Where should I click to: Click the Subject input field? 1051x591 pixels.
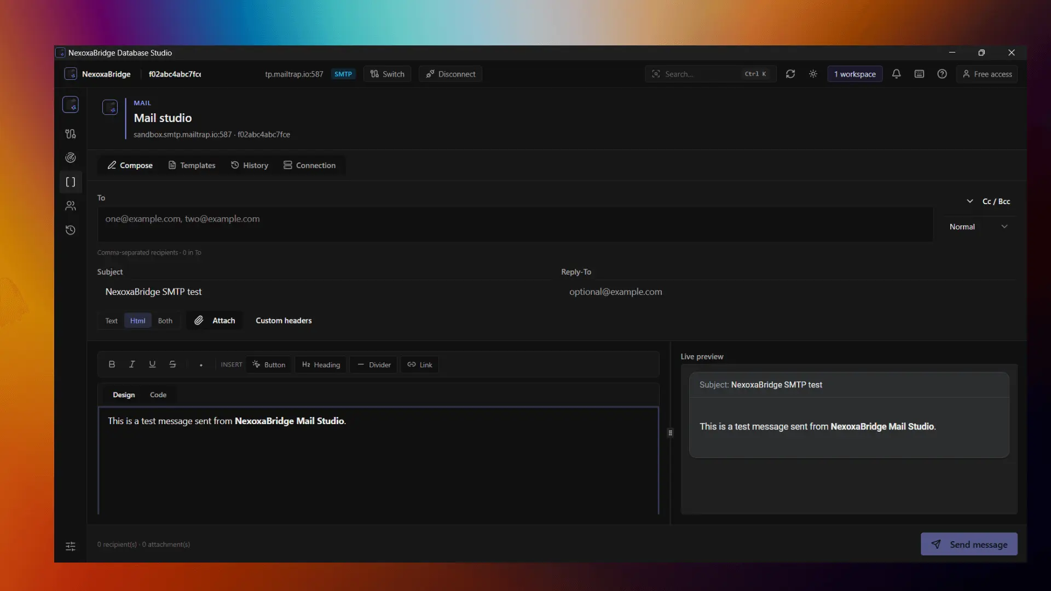[325, 292]
